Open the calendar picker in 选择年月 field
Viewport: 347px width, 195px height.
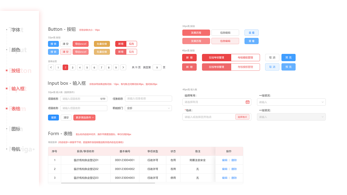pyautogui.click(x=247, y=102)
